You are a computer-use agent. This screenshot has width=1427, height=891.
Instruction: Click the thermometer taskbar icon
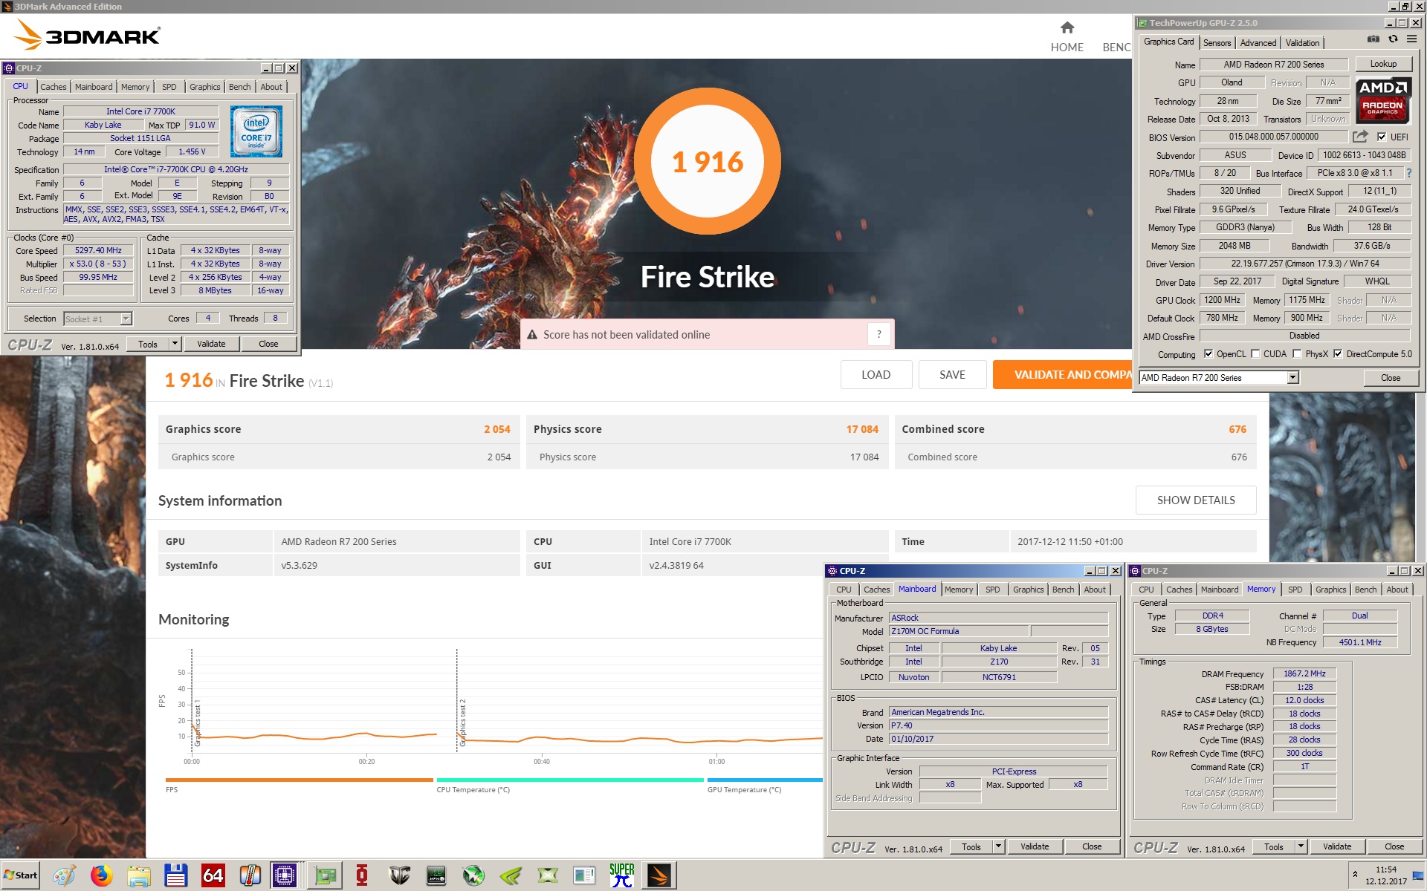pos(250,876)
